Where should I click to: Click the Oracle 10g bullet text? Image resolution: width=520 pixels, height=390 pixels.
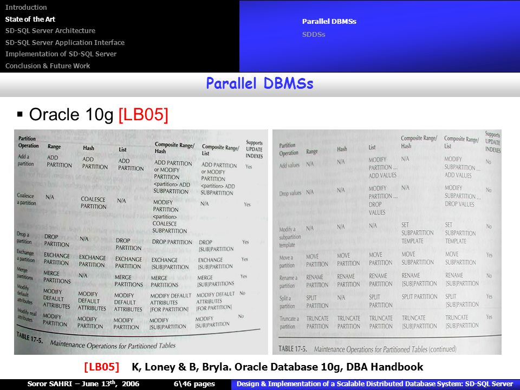click(71, 114)
